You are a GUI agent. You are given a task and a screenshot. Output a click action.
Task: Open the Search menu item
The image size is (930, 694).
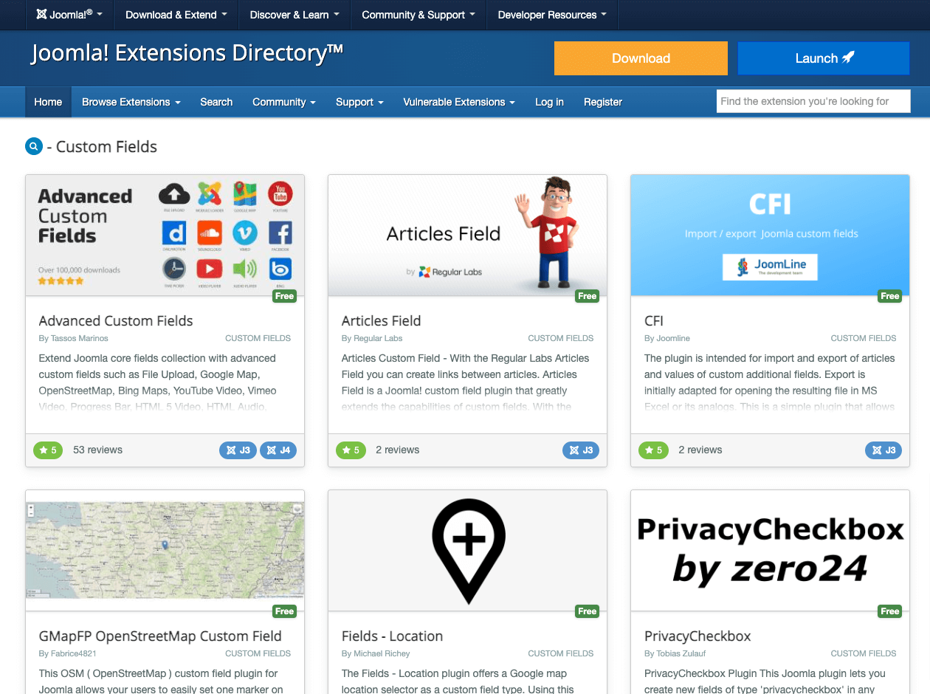(216, 102)
